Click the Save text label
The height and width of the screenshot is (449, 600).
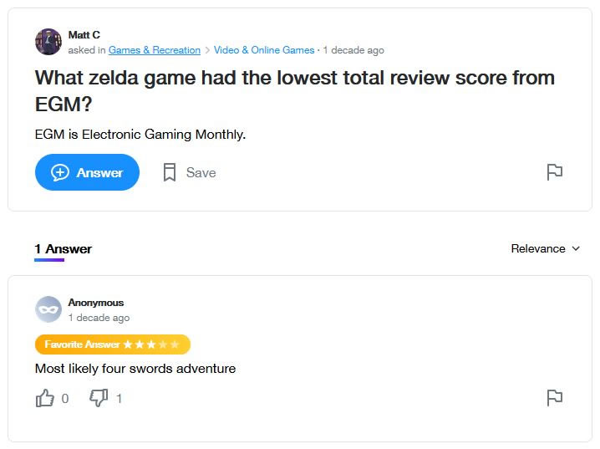[x=201, y=172]
